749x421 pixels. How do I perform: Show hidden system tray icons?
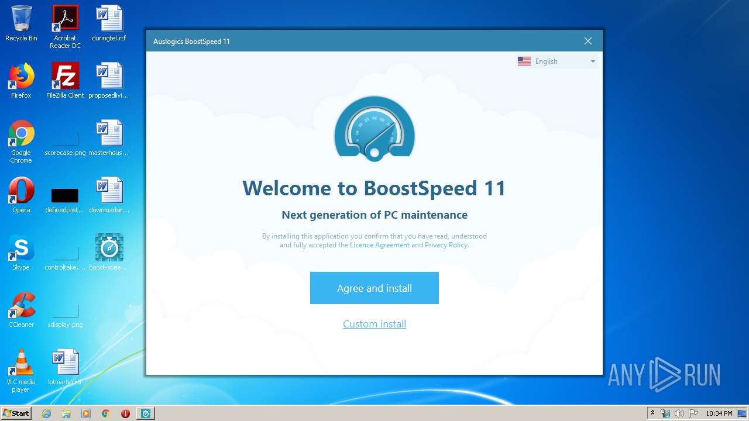point(652,413)
